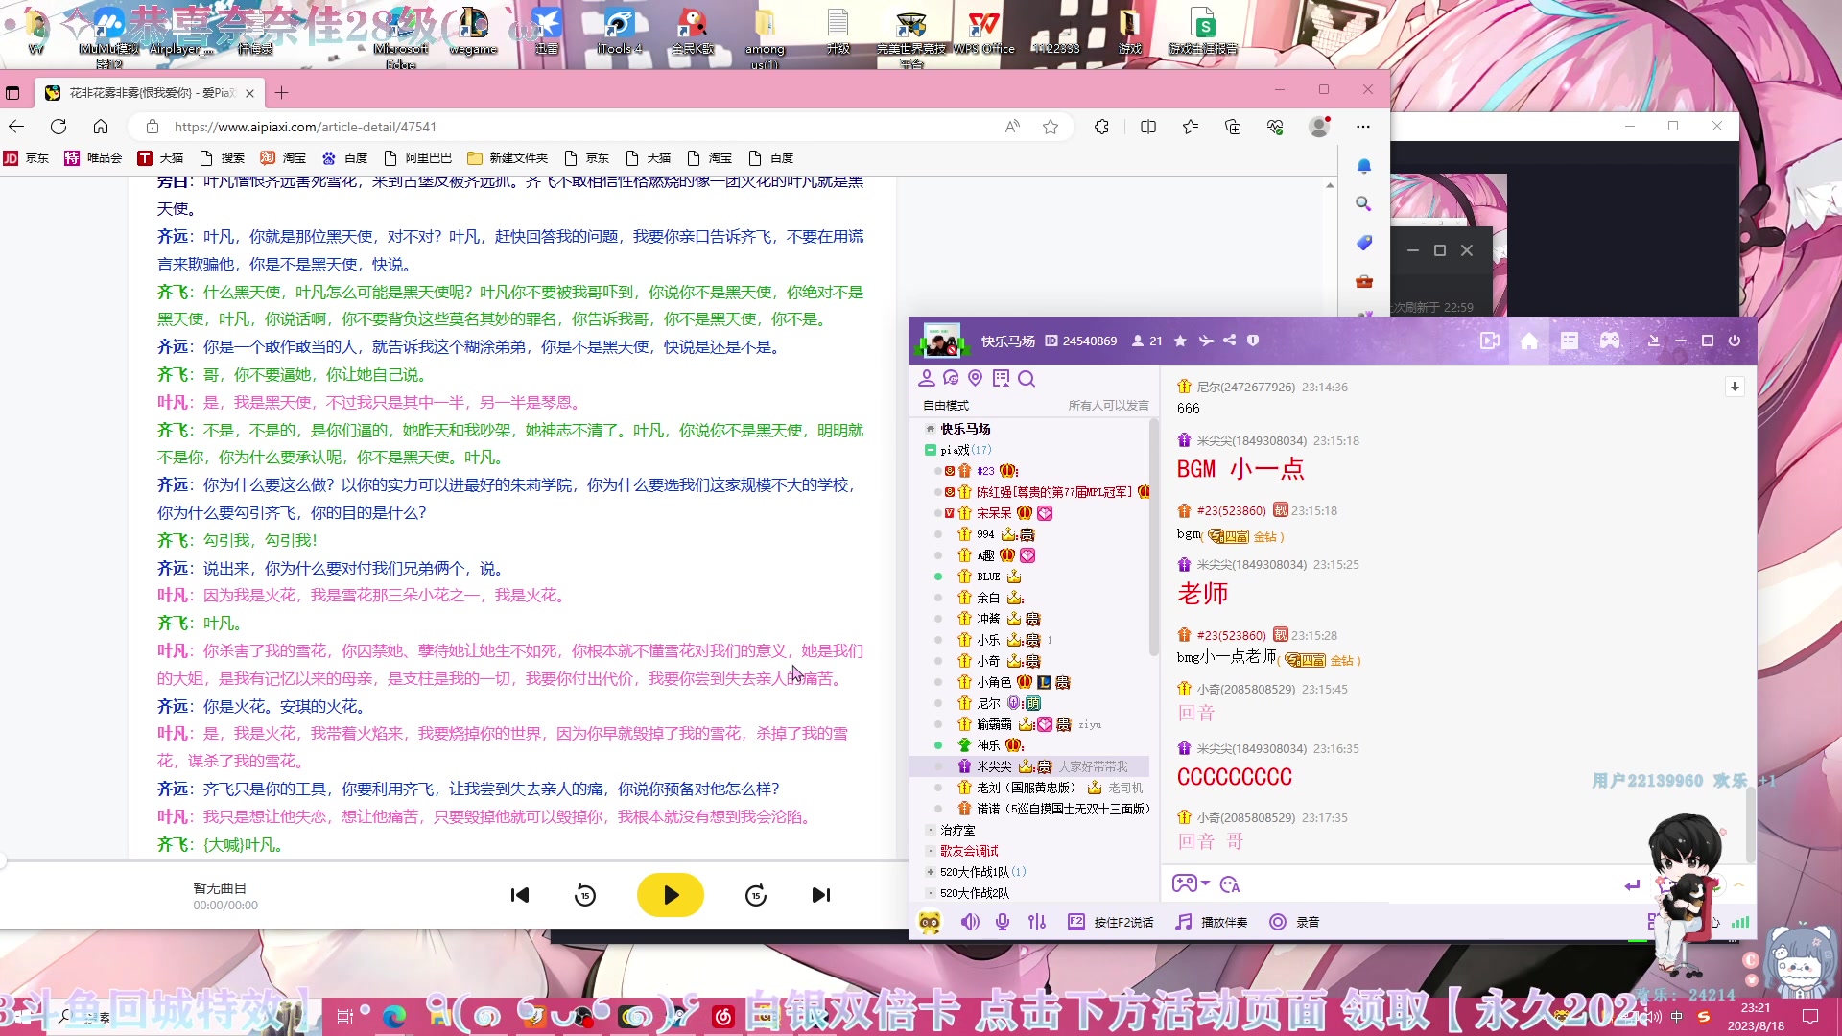Click 播放伴奏 to play accompaniment

tap(1212, 923)
